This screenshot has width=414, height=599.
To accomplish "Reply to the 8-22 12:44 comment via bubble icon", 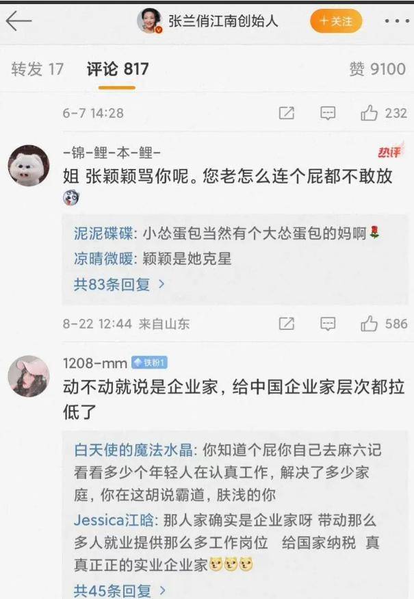I will tap(328, 324).
